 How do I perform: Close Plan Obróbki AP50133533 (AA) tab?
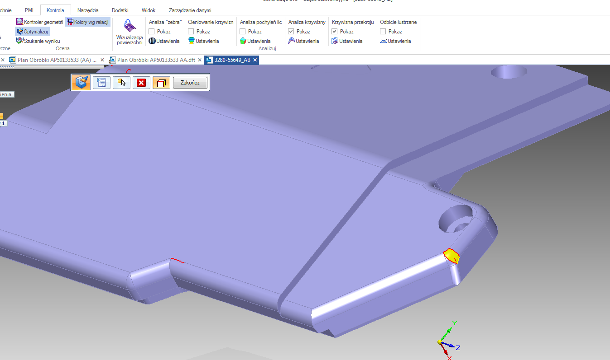coord(102,60)
